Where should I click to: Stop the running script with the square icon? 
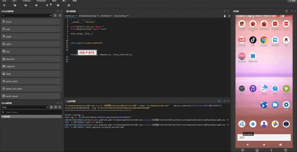tap(58, 5)
